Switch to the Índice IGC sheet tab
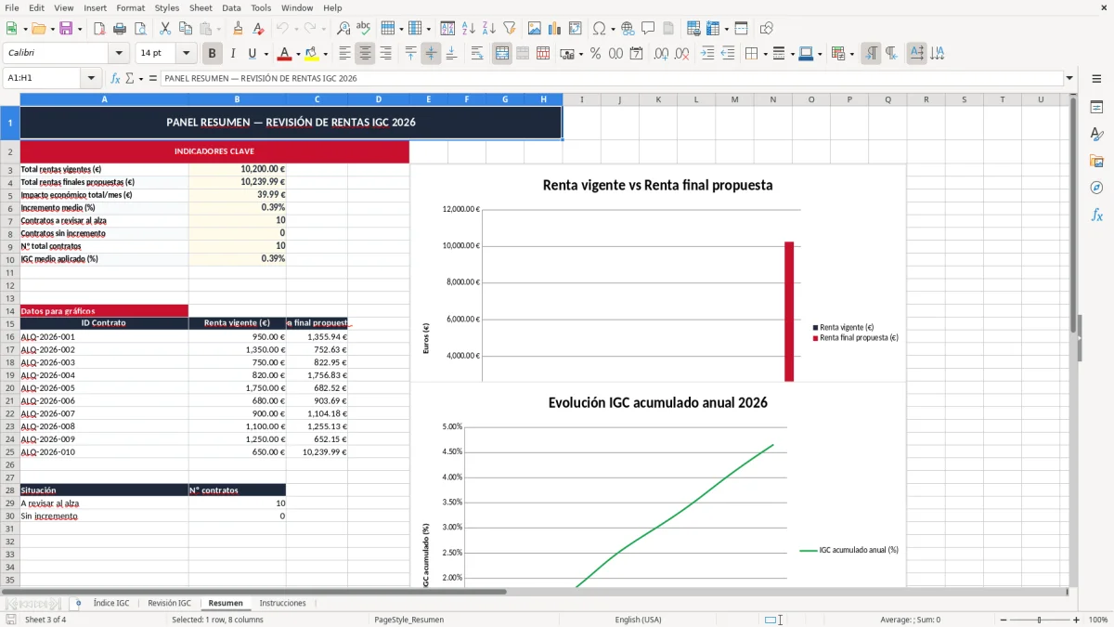 pos(110,603)
